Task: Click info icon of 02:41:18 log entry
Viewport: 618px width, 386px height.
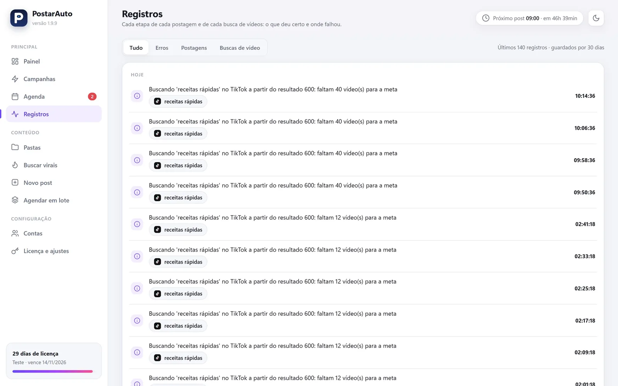Action: coord(137,224)
